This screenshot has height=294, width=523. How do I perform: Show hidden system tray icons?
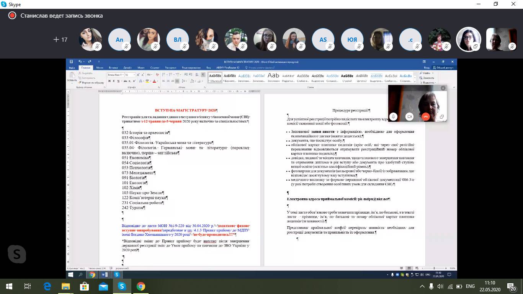422,286
